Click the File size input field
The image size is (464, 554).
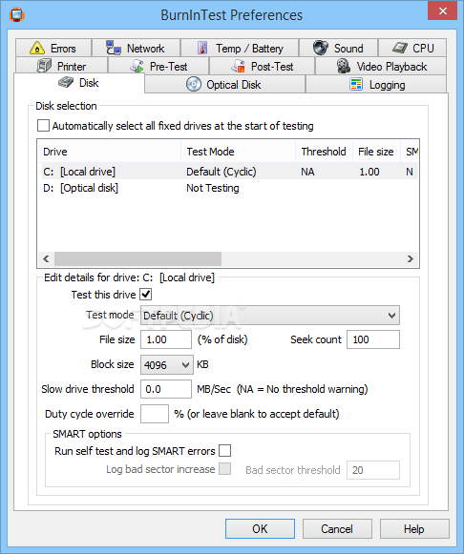(166, 339)
